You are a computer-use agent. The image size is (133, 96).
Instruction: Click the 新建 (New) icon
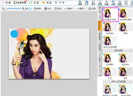[80, 3]
